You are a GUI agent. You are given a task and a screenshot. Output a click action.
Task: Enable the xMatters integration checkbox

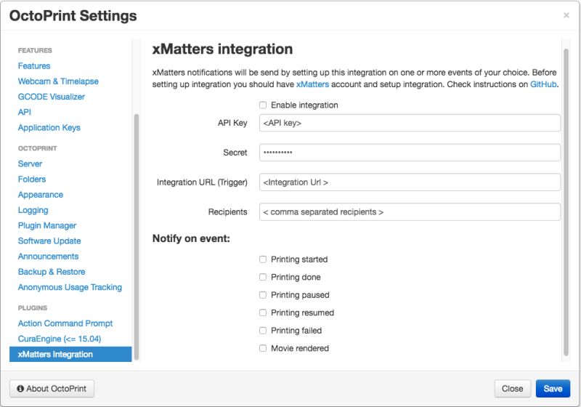click(263, 105)
